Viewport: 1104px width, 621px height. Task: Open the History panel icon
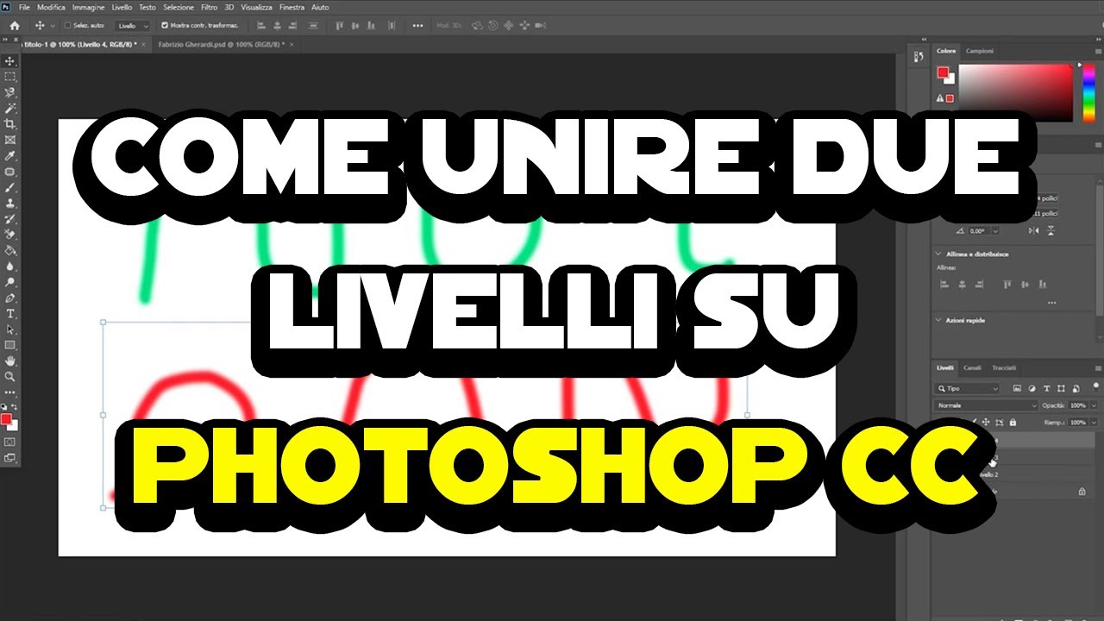click(919, 57)
